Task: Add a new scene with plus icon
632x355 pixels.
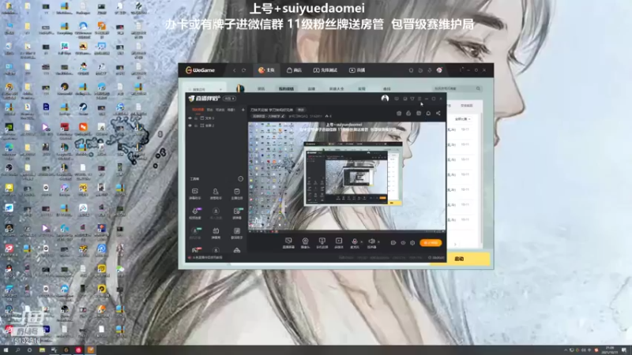Action: [x=243, y=110]
